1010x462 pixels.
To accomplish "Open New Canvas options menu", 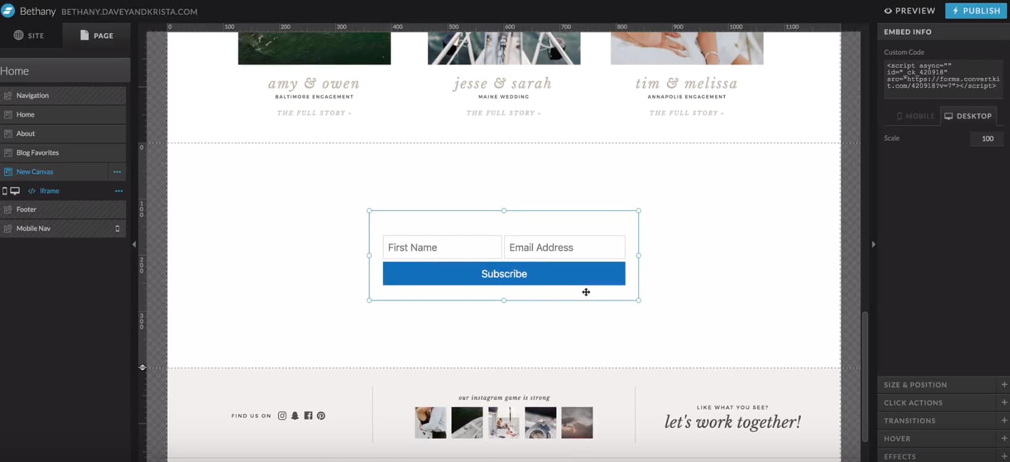I will pyautogui.click(x=117, y=172).
